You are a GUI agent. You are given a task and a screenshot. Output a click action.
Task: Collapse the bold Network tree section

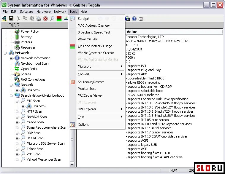[5, 53]
